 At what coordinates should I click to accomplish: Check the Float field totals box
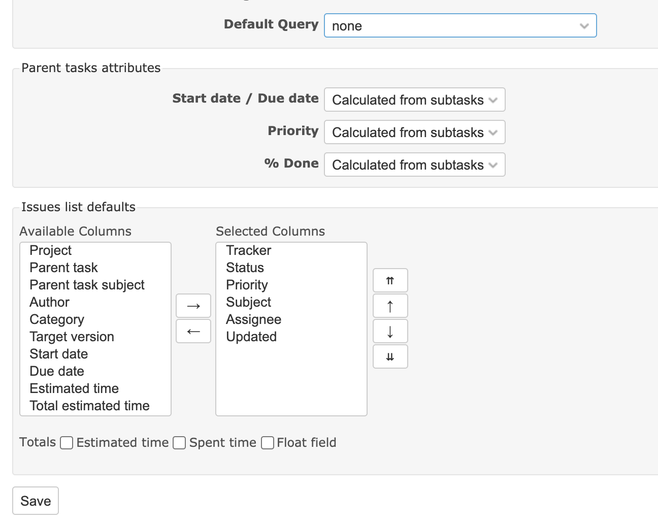point(268,443)
